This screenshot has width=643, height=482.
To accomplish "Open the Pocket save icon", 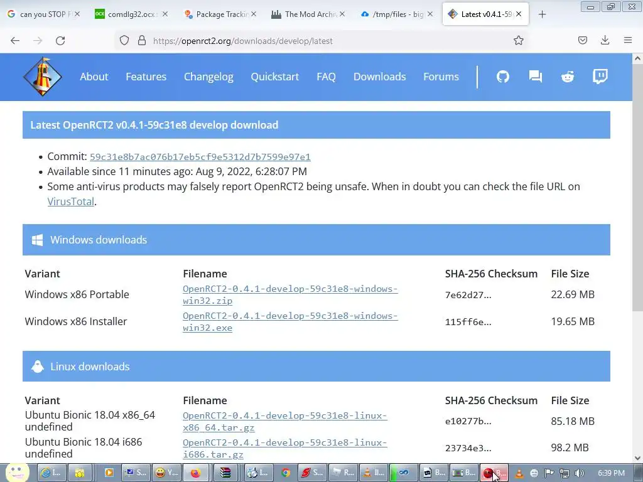I will click(583, 41).
